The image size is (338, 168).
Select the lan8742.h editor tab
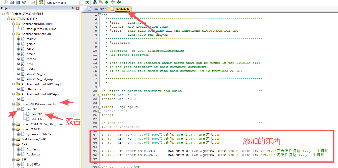click(122, 9)
